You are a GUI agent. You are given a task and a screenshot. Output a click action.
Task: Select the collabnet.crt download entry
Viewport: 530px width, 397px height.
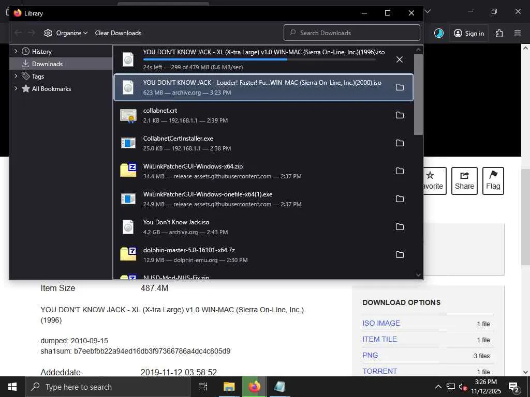263,115
